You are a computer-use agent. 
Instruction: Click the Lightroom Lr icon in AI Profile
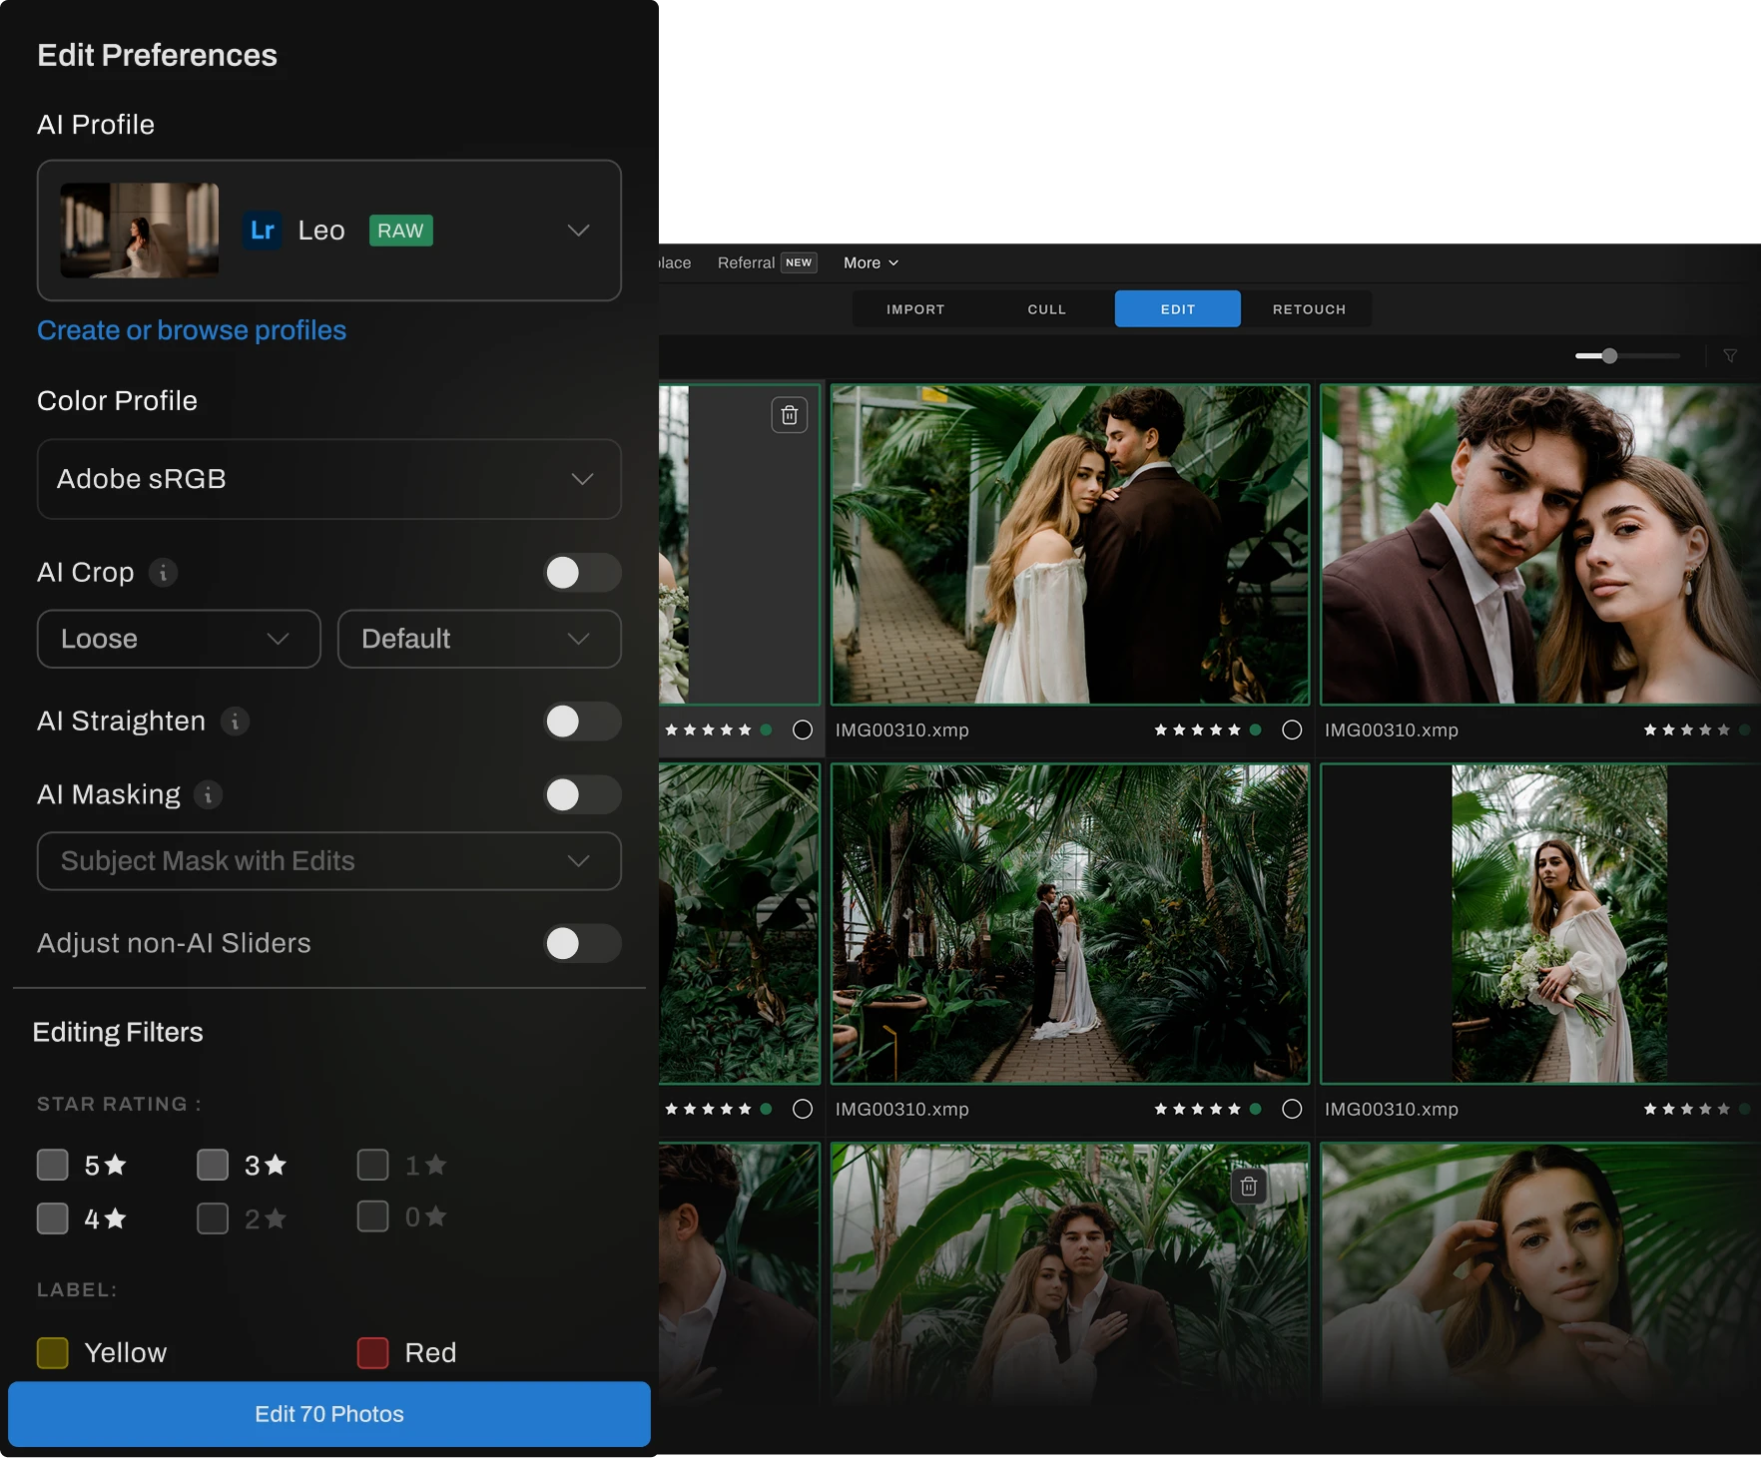tap(263, 231)
